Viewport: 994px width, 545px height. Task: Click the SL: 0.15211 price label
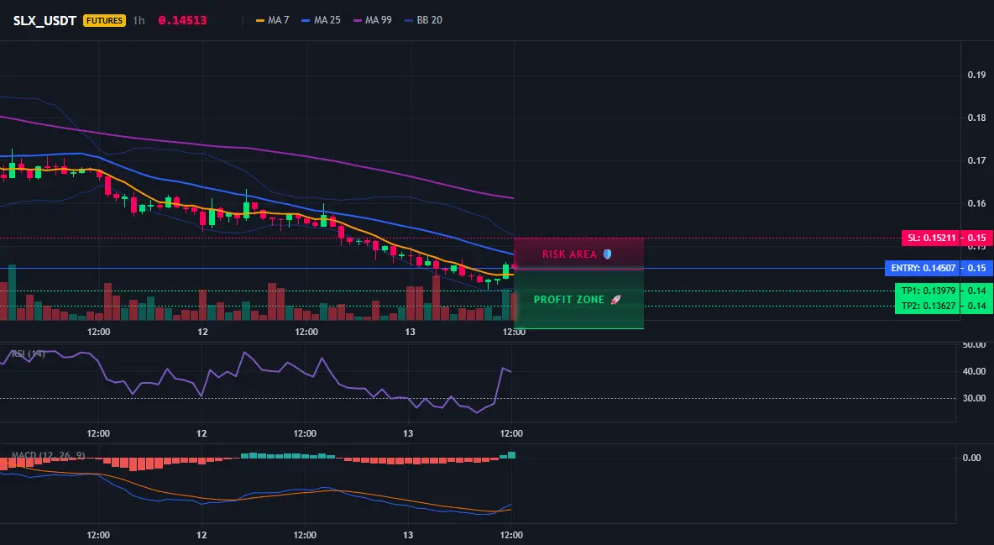point(930,238)
